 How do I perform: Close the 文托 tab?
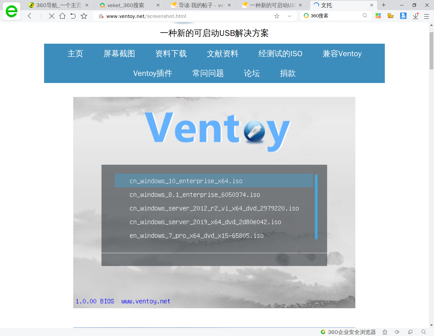[372, 5]
